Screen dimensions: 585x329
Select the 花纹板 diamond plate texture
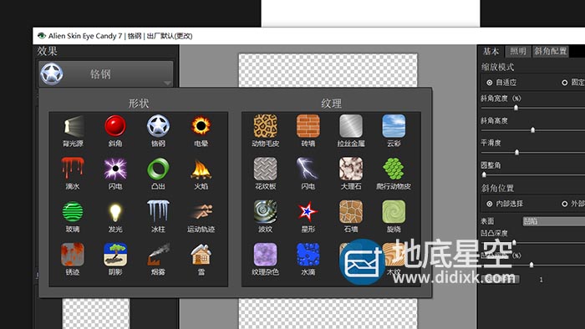[x=265, y=170]
